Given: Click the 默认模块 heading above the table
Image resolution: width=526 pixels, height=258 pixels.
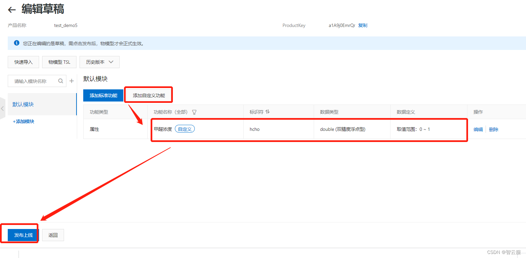Looking at the screenshot, I should (x=95, y=79).
